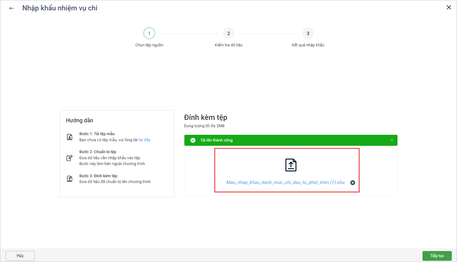Remove the attached xlsx file
This screenshot has width=457, height=262.
(x=353, y=183)
